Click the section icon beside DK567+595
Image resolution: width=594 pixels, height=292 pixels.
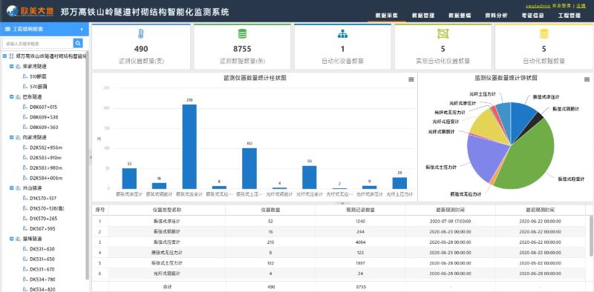coord(25,228)
